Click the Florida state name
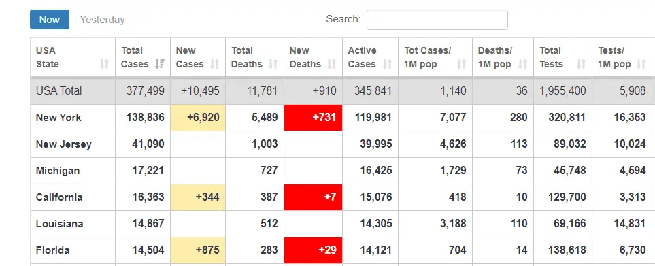This screenshot has width=655, height=266. (x=52, y=250)
